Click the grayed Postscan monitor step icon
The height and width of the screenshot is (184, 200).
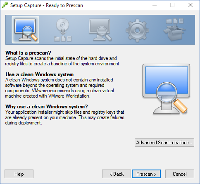point(100,30)
